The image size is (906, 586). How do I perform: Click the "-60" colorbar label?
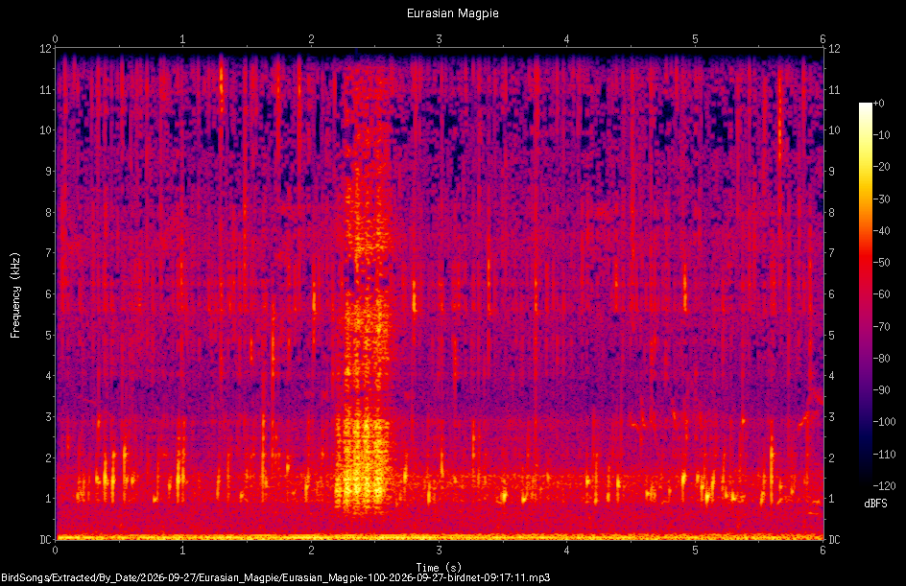click(x=881, y=294)
